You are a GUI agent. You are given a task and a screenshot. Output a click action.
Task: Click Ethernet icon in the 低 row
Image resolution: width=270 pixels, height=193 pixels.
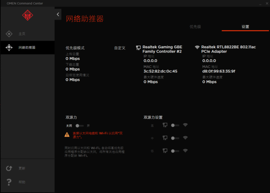pos(165,151)
